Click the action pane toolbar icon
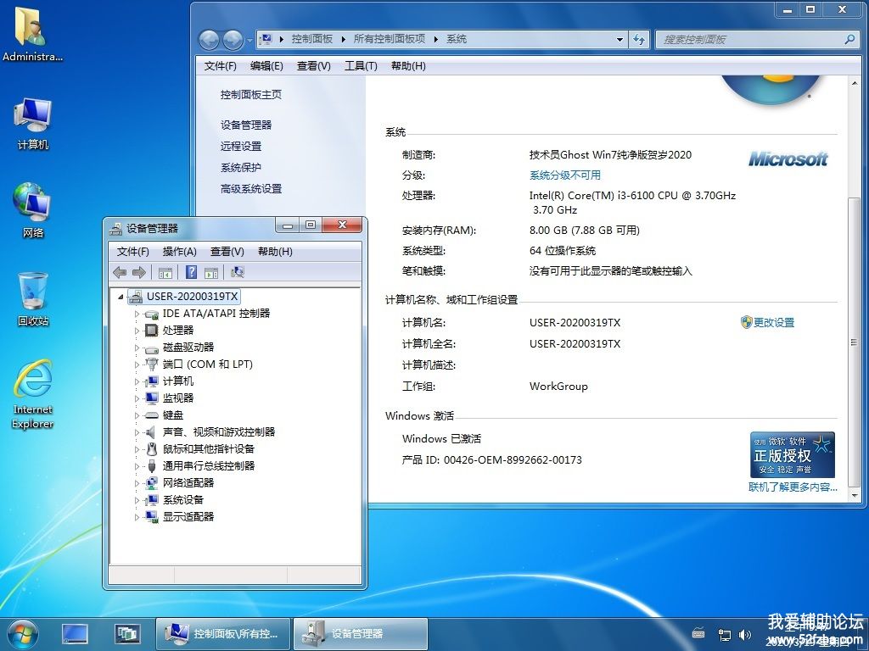 [210, 272]
